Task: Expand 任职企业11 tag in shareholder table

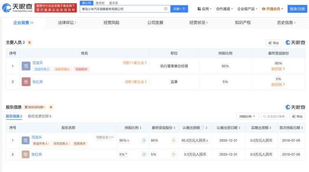Action: 105,137
